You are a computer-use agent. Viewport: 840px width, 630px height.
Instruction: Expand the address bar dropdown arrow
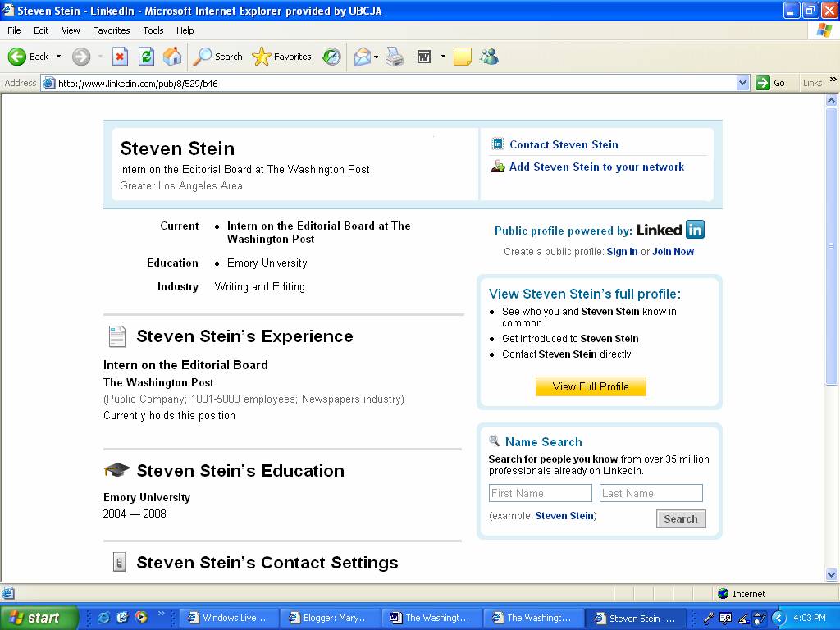coord(742,83)
